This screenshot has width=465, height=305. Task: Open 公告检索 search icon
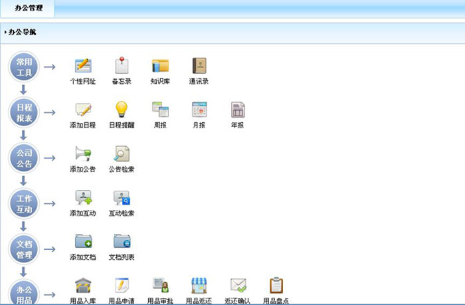coord(122,154)
